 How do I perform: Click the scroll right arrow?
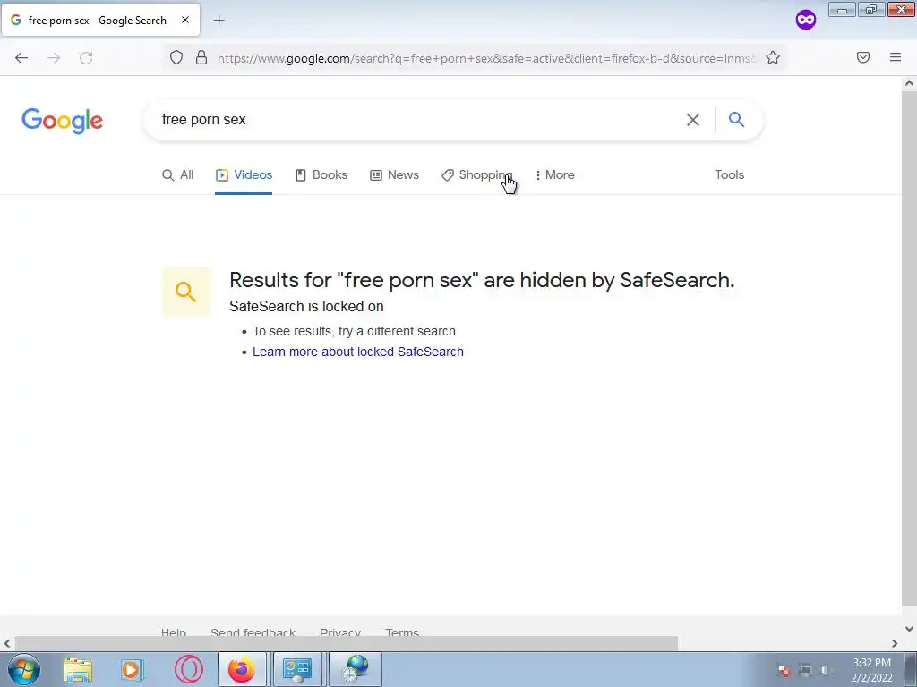(x=895, y=644)
